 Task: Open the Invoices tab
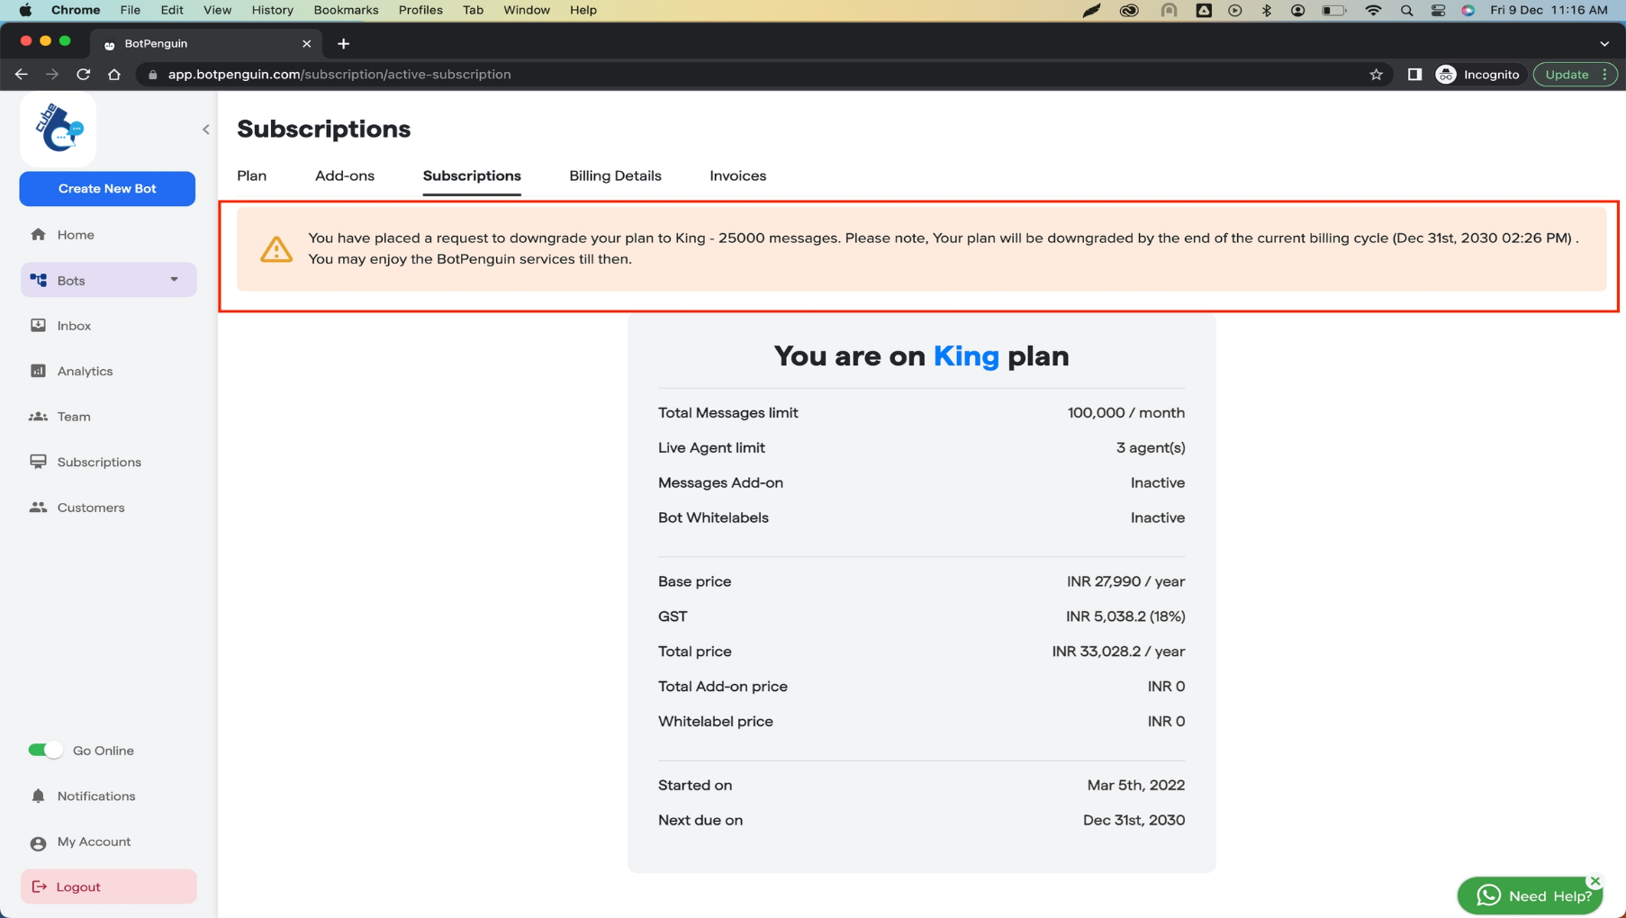point(737,175)
